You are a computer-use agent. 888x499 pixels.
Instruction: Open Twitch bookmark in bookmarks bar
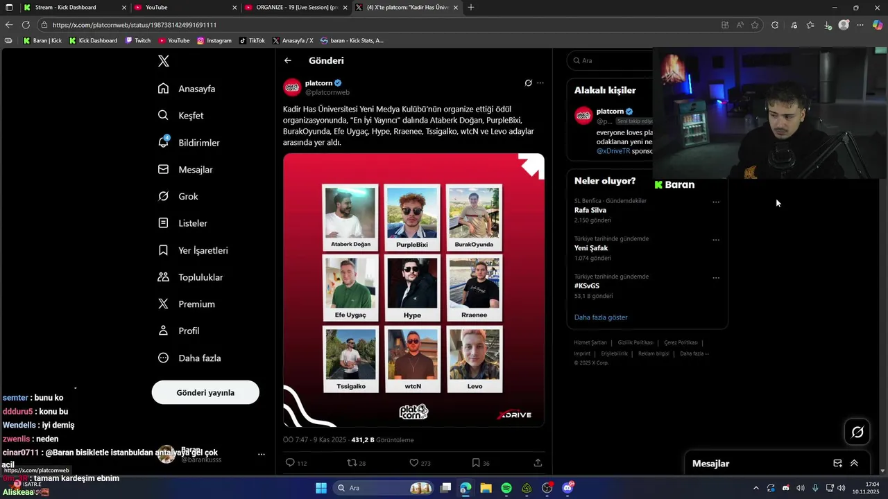(138, 41)
